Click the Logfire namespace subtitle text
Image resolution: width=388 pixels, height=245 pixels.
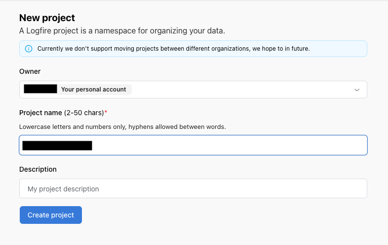click(x=122, y=31)
